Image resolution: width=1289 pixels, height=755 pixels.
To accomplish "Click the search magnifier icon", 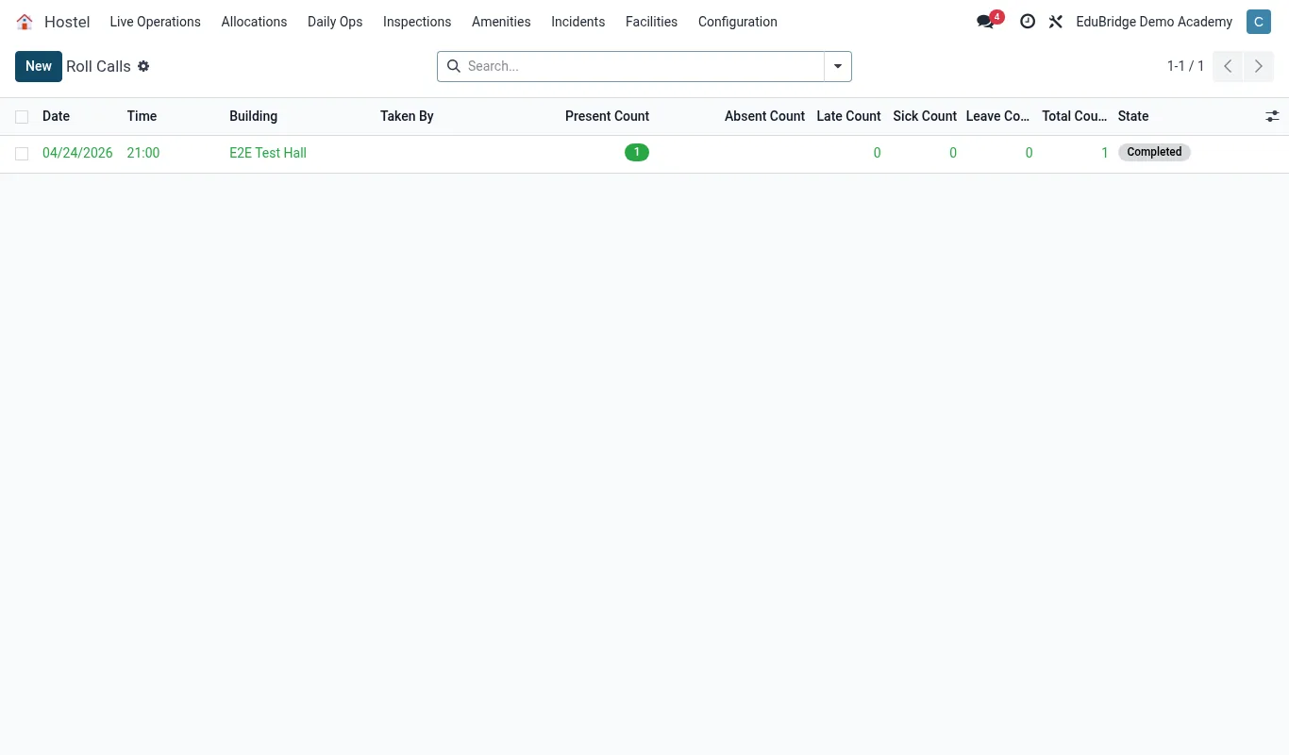I will (x=453, y=66).
